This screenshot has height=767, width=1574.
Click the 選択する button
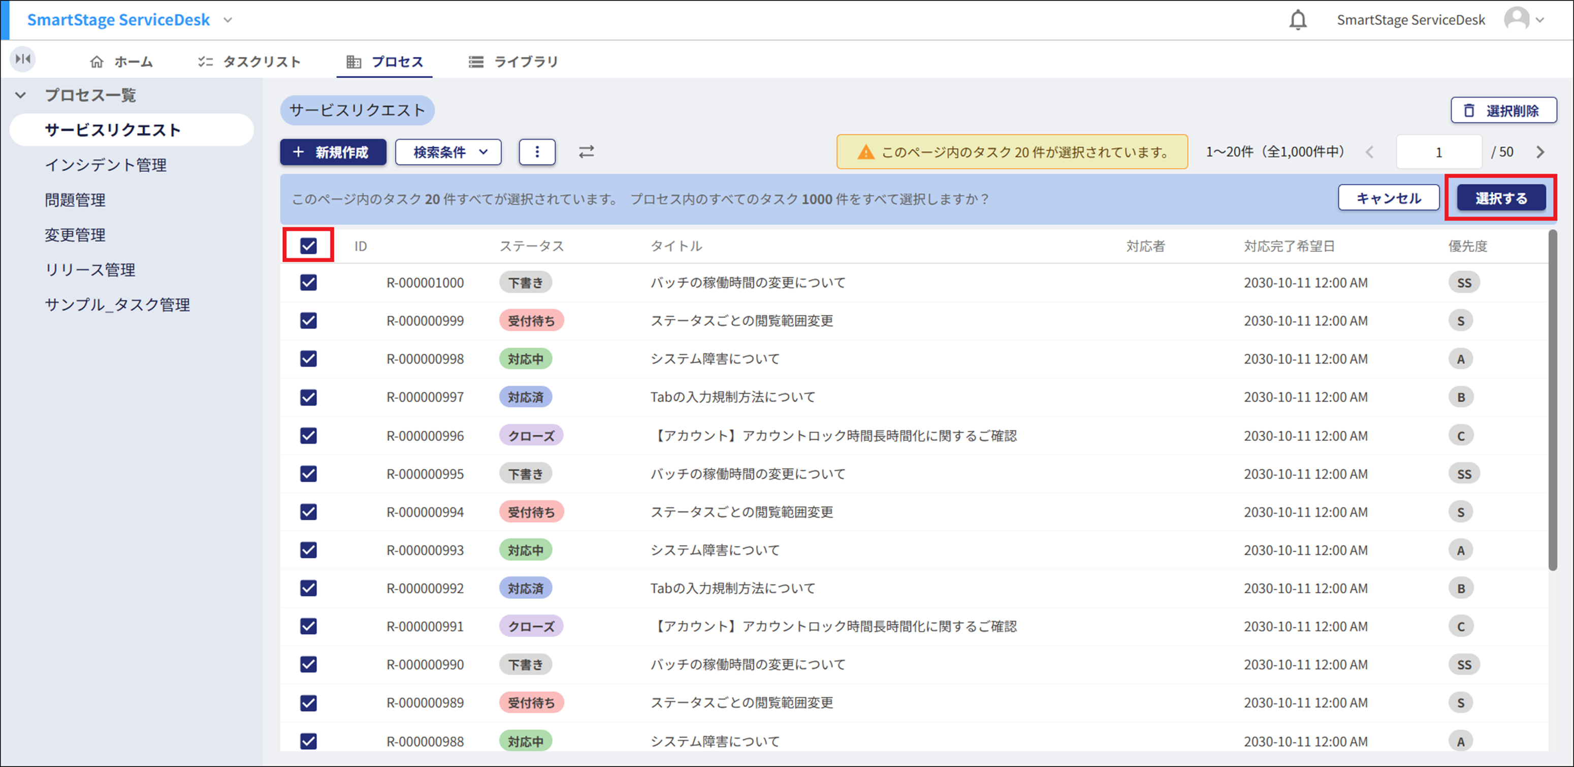(1501, 198)
